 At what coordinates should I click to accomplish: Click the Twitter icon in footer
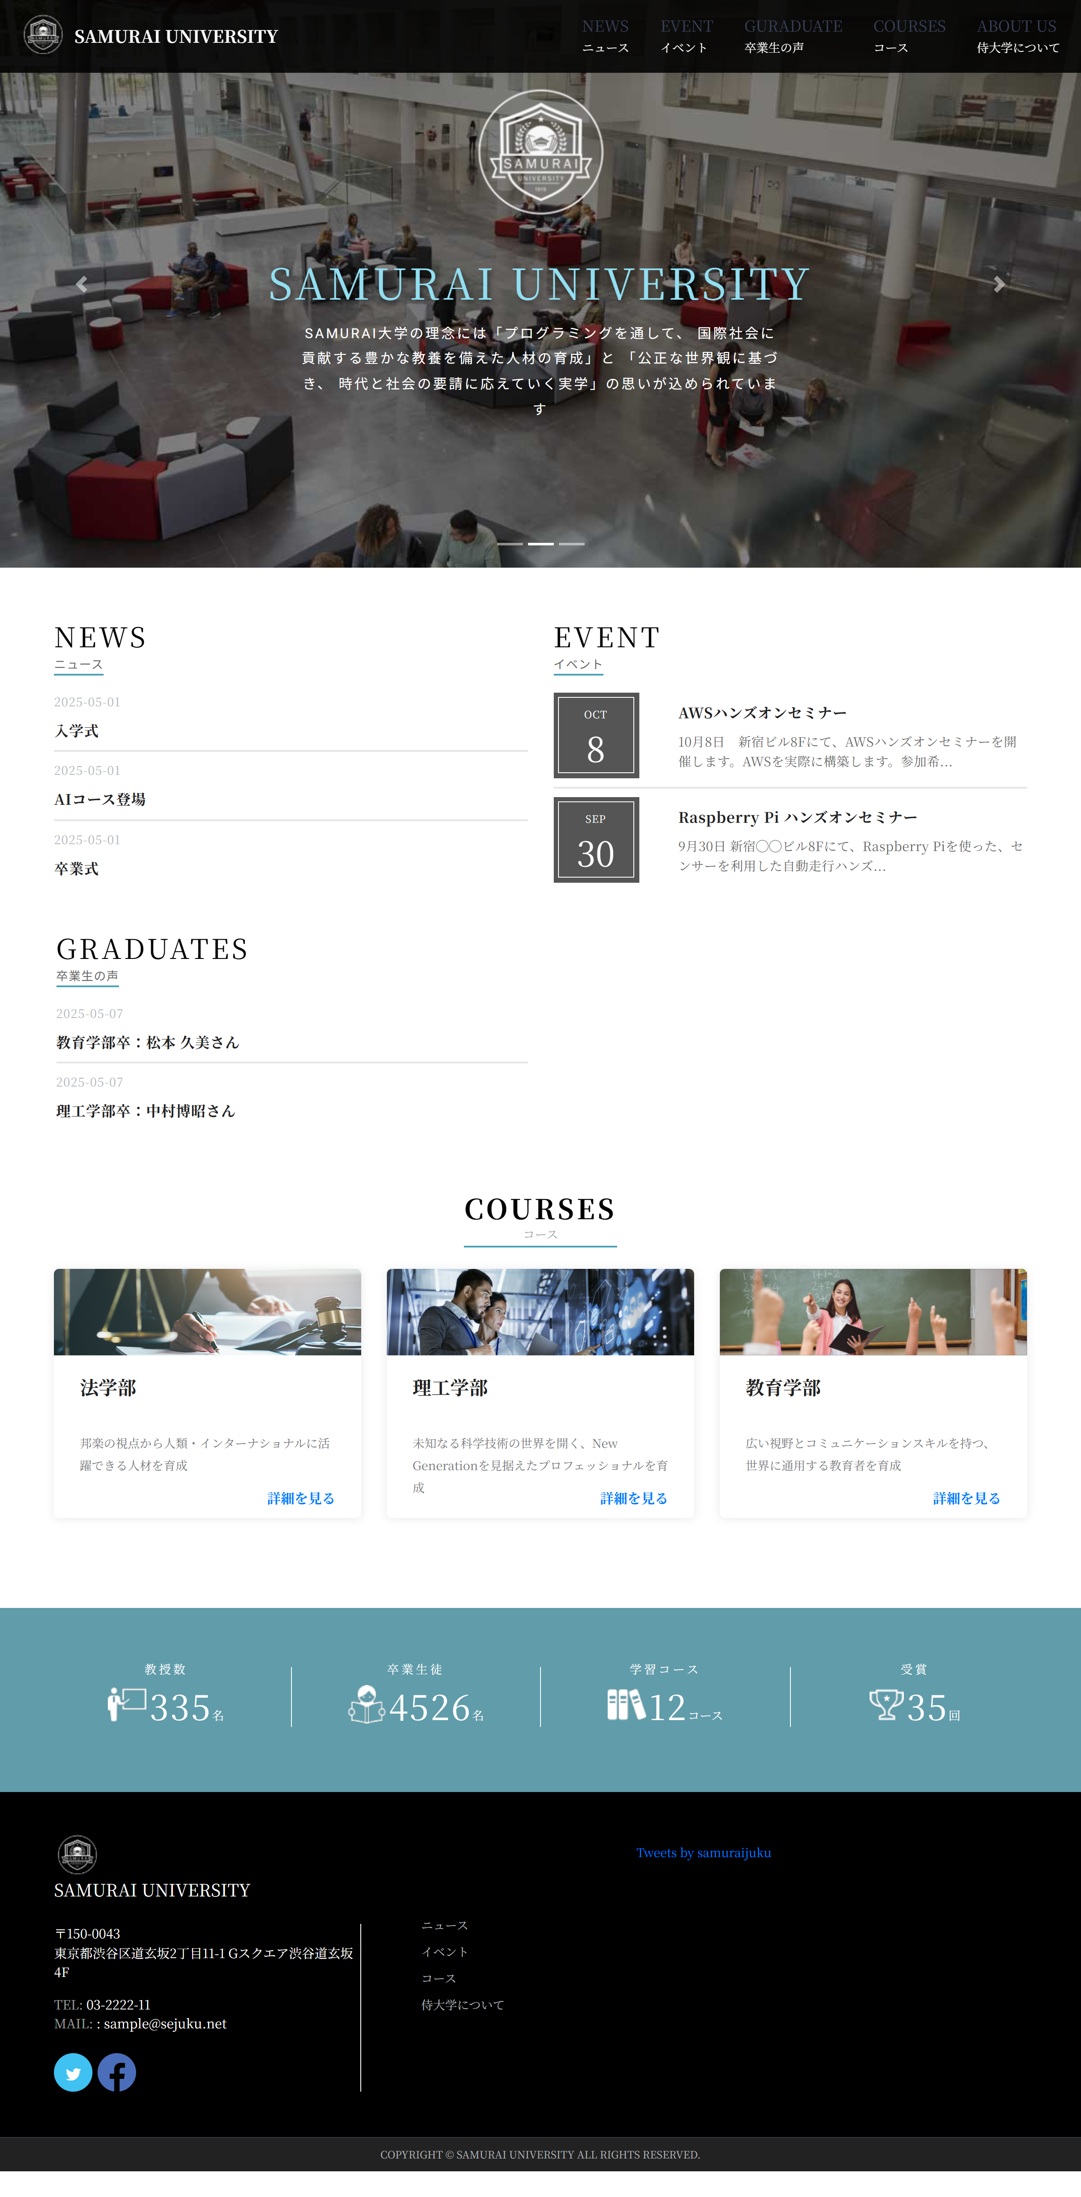click(73, 2072)
